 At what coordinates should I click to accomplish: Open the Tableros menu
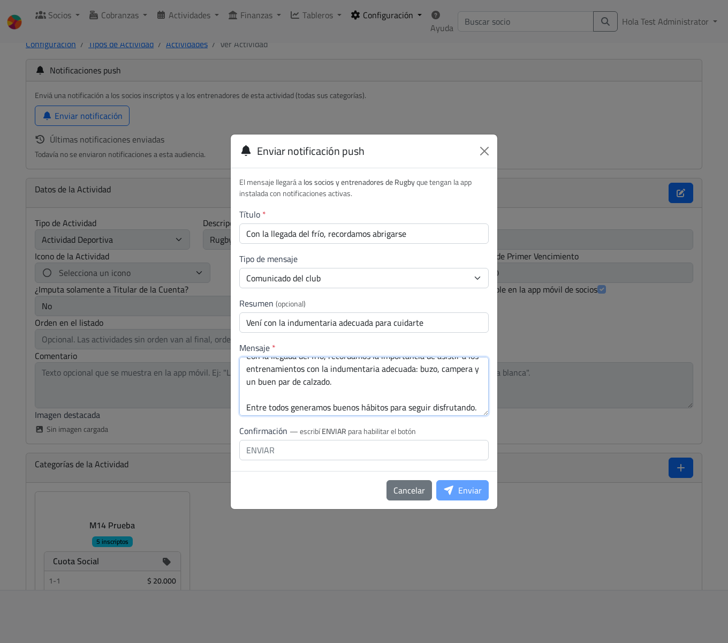click(x=316, y=15)
